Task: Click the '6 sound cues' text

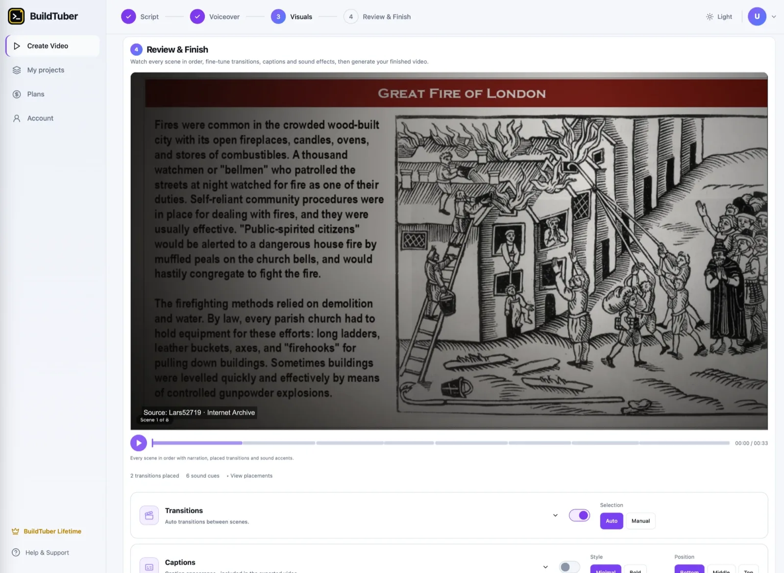Action: [203, 476]
